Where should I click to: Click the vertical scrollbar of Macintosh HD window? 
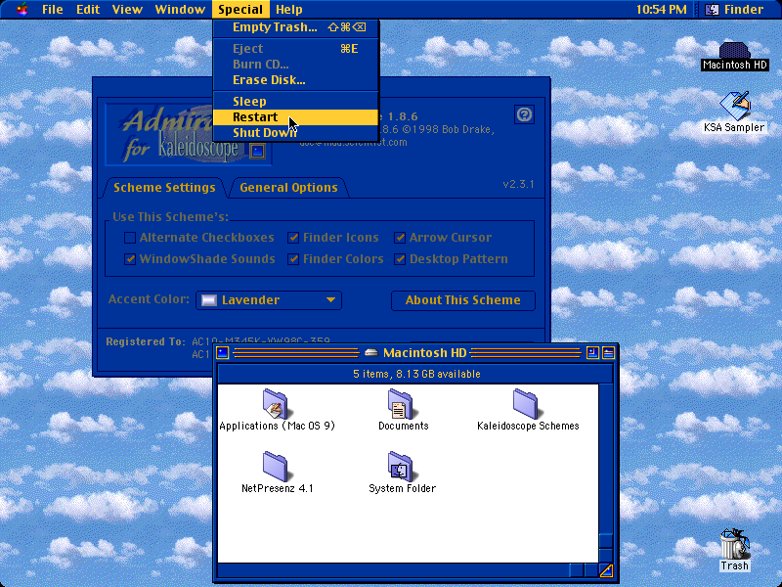coord(606,474)
